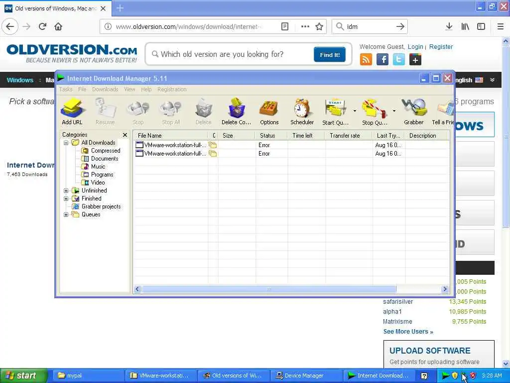Collapse the All Downloads tree node
510x383 pixels.
[x=66, y=143]
